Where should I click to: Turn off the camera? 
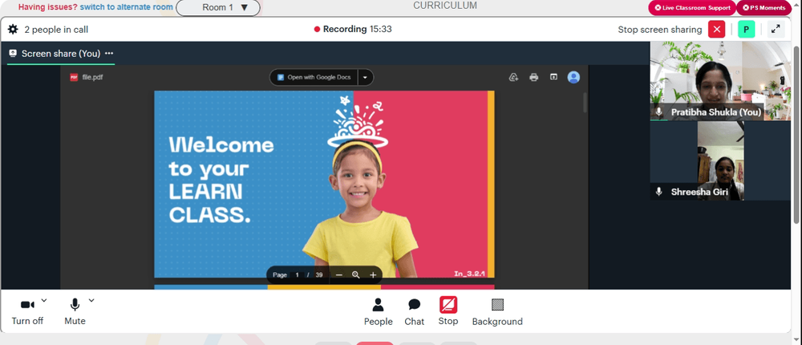27,311
